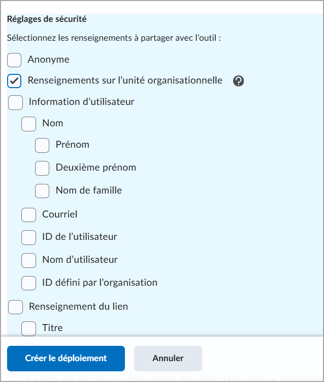Select ID défini par l'organisation
324x382 pixels.
(x=29, y=283)
